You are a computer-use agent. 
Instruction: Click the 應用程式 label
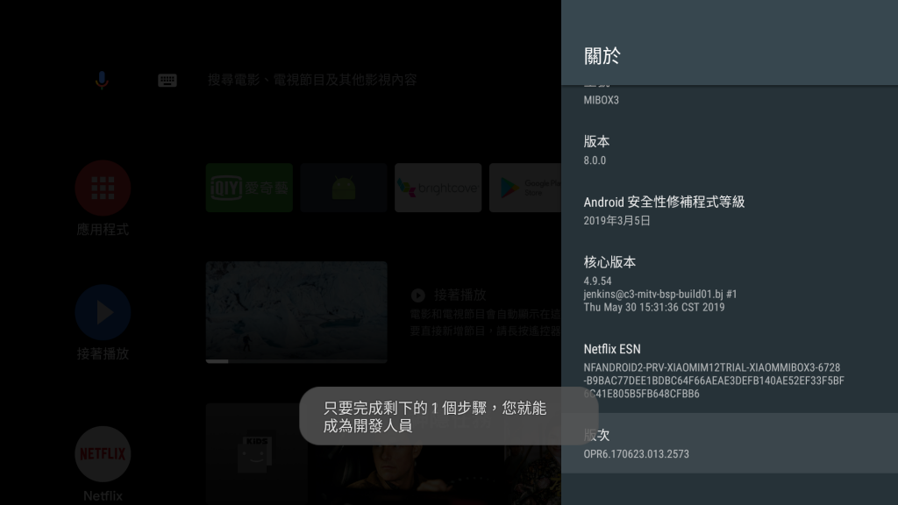click(x=103, y=230)
